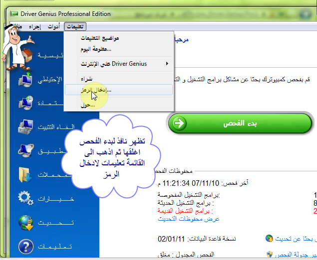Open the downloads folder icon

point(25,175)
